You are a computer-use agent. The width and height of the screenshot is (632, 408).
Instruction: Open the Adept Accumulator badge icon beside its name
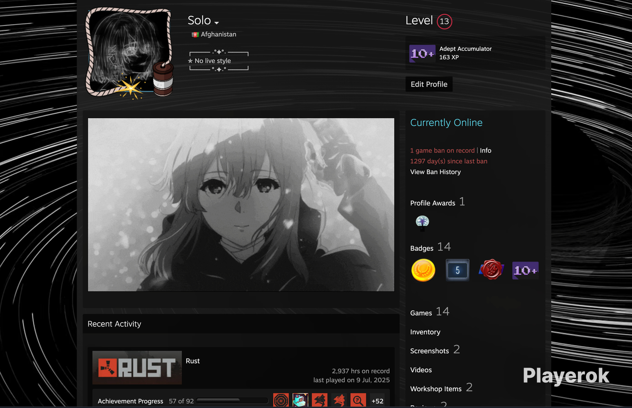tap(422, 53)
